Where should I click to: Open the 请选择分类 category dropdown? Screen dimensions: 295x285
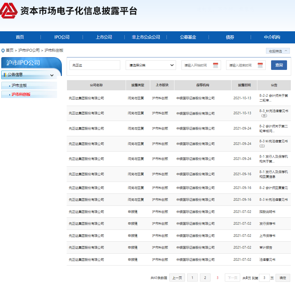click(151, 65)
